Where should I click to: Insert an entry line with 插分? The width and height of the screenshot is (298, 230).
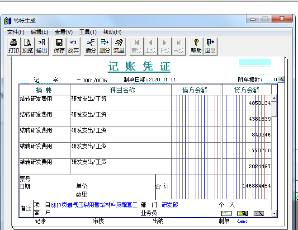(x=90, y=47)
